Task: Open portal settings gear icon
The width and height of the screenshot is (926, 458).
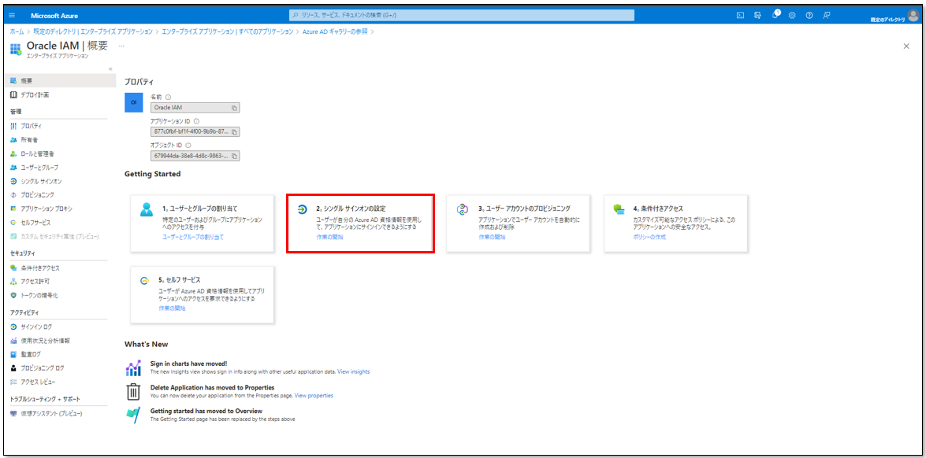Action: coord(792,15)
